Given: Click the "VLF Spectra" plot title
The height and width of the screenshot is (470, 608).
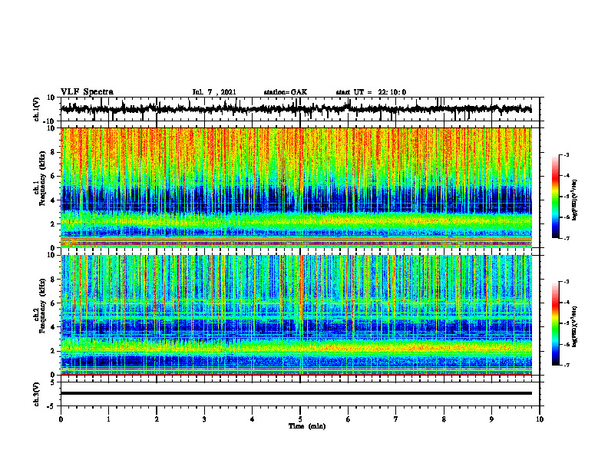Looking at the screenshot, I should (87, 92).
